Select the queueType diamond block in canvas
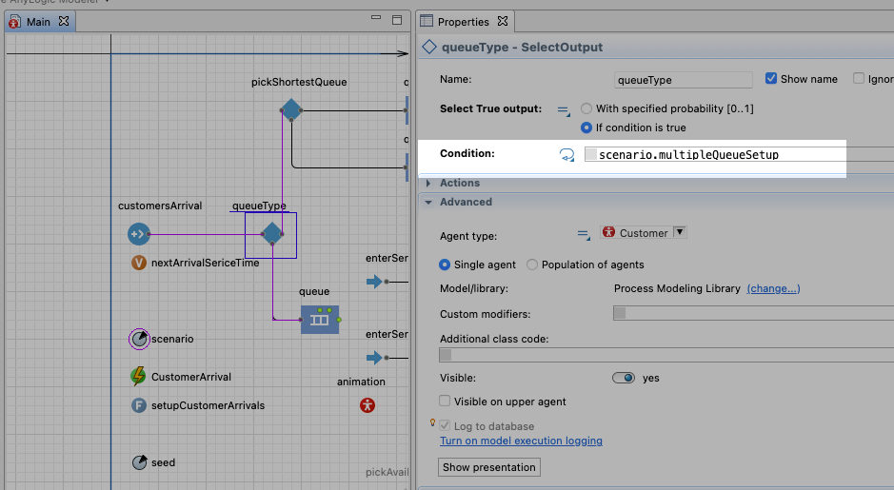The width and height of the screenshot is (894, 490). pyautogui.click(x=272, y=234)
